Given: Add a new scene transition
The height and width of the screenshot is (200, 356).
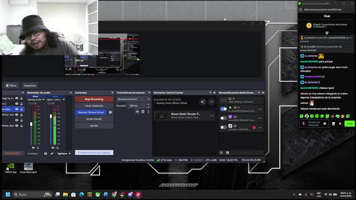Looking at the screenshot, I should click(x=137, y=112).
